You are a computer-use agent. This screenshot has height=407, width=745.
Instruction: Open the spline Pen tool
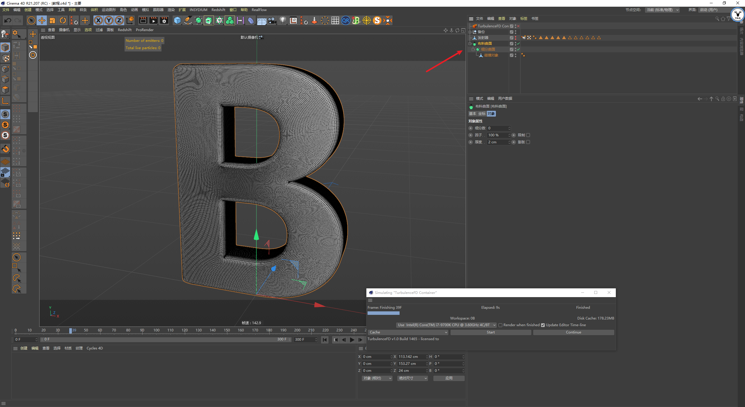point(188,20)
